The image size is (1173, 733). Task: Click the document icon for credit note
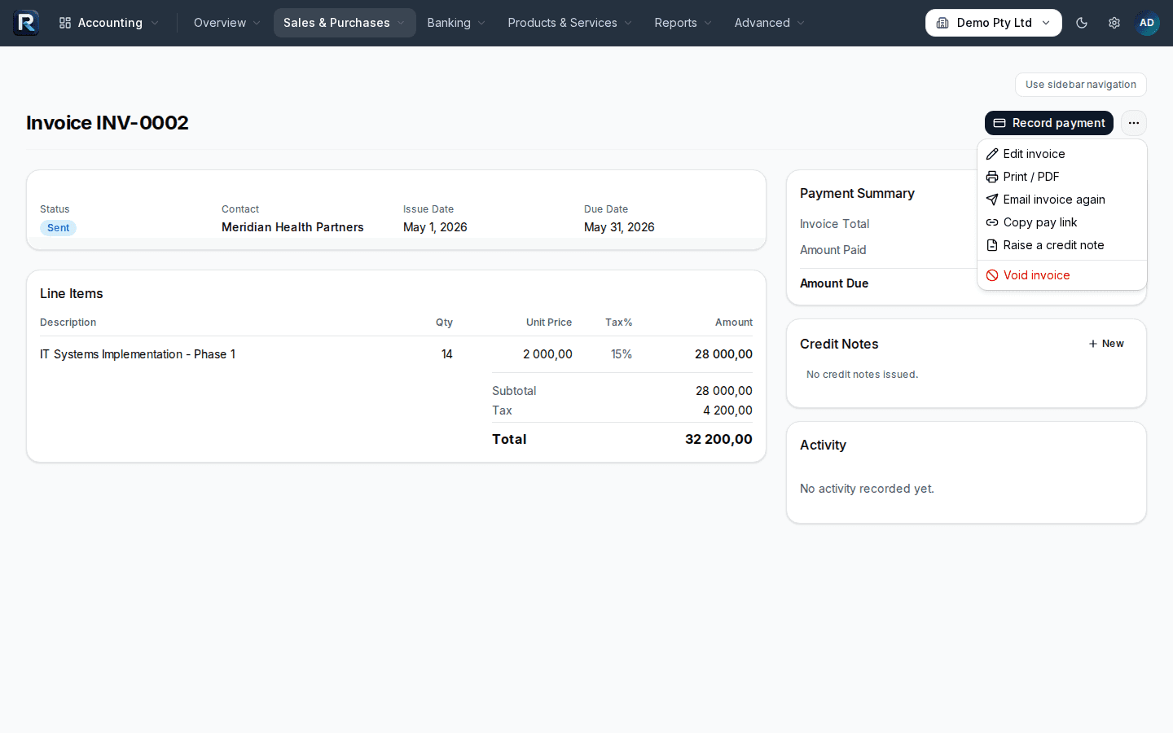992,245
